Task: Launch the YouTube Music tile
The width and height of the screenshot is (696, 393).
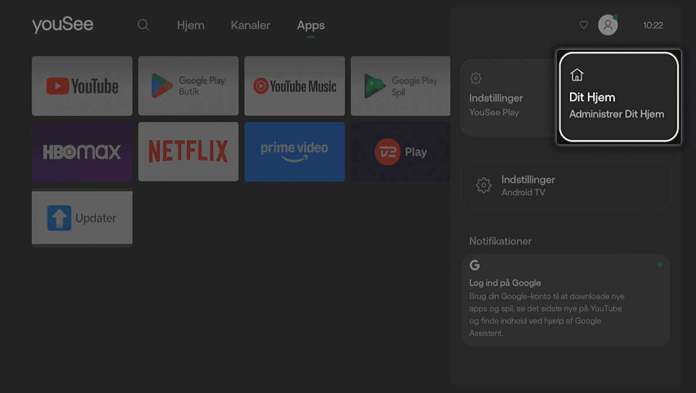Action: [295, 86]
